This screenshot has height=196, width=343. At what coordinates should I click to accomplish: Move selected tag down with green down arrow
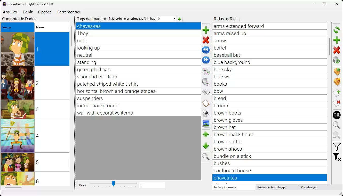click(x=206, y=146)
